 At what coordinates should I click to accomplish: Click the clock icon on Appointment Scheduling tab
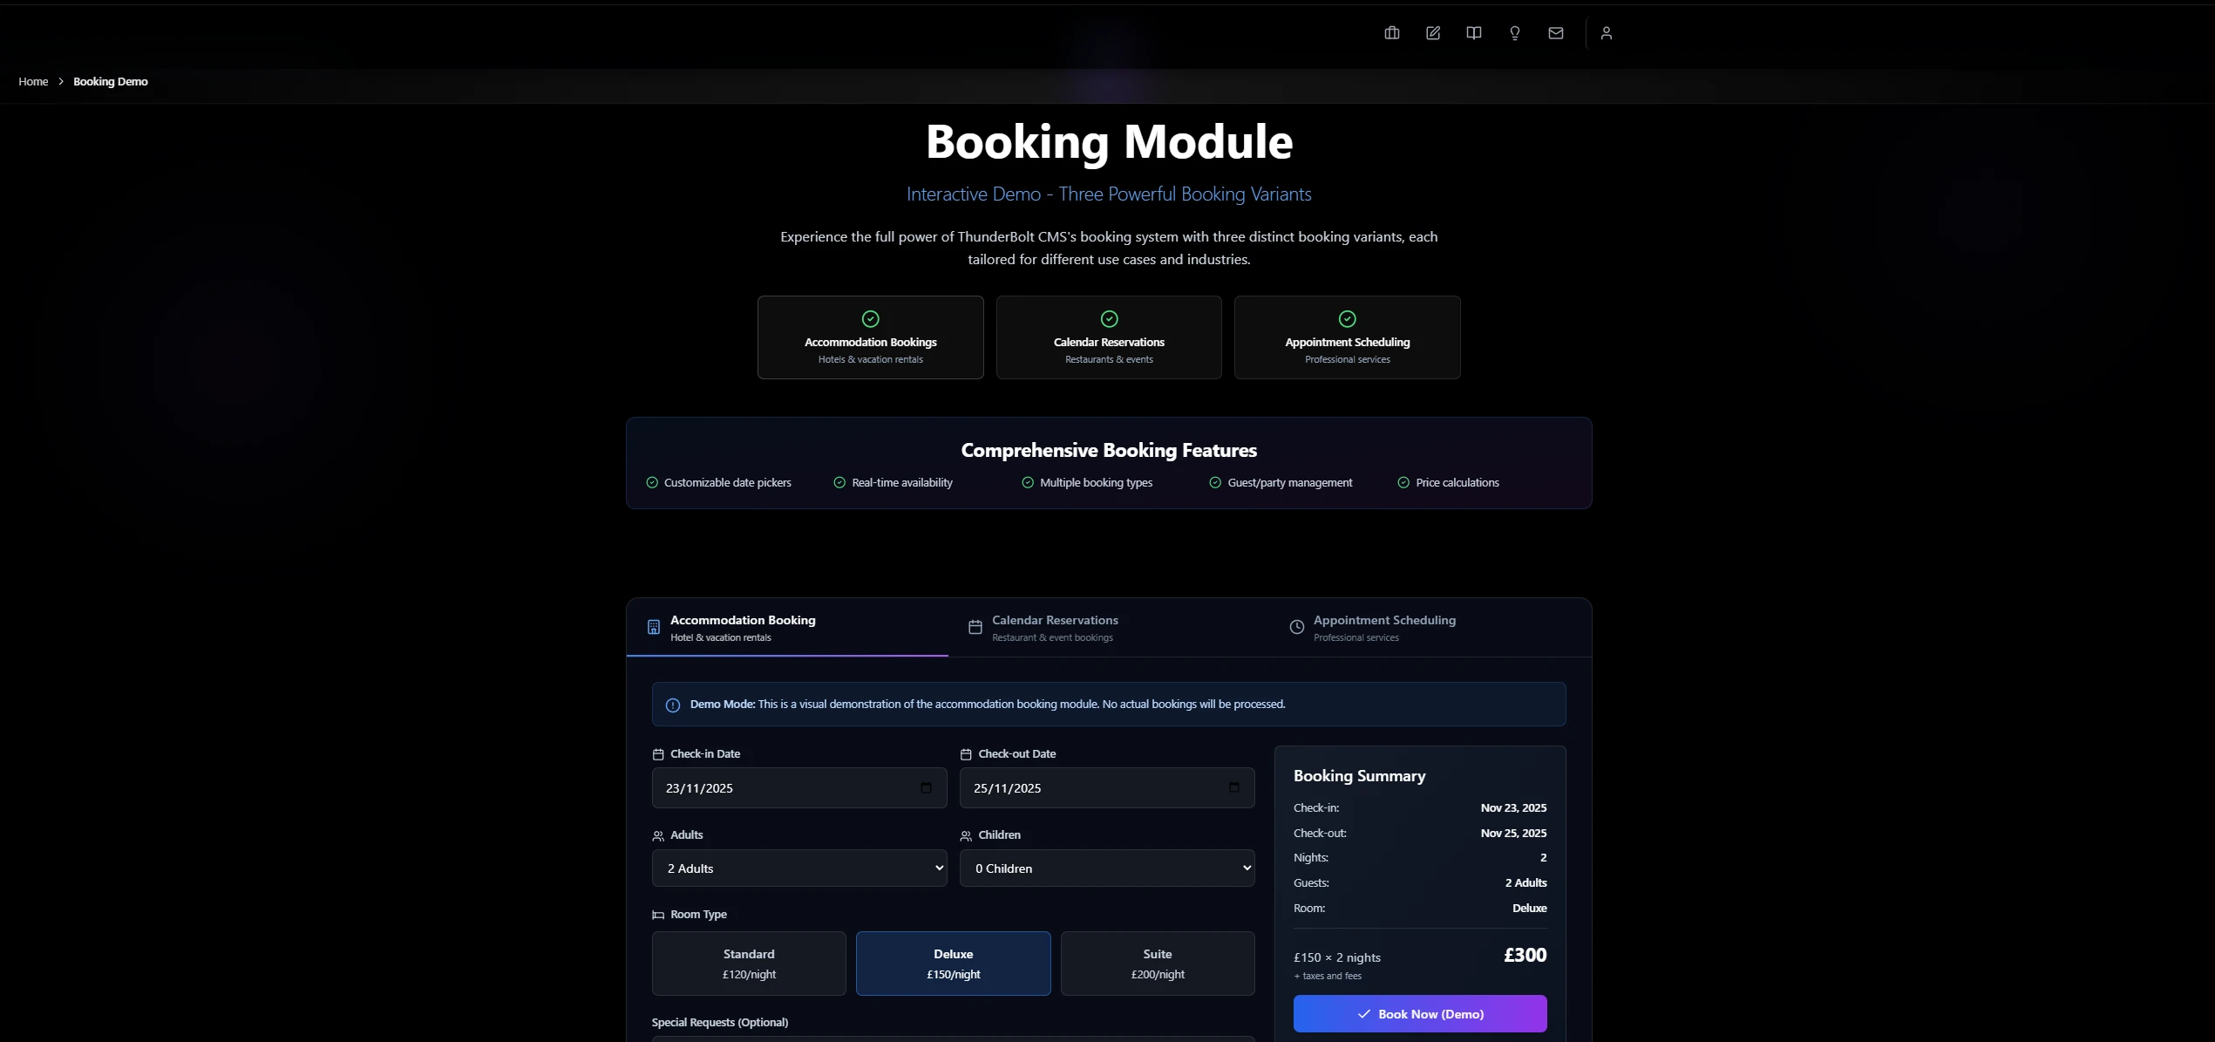1295,627
